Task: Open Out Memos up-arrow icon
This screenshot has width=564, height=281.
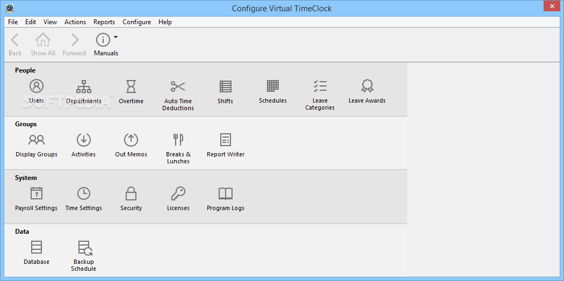Action: point(131,140)
